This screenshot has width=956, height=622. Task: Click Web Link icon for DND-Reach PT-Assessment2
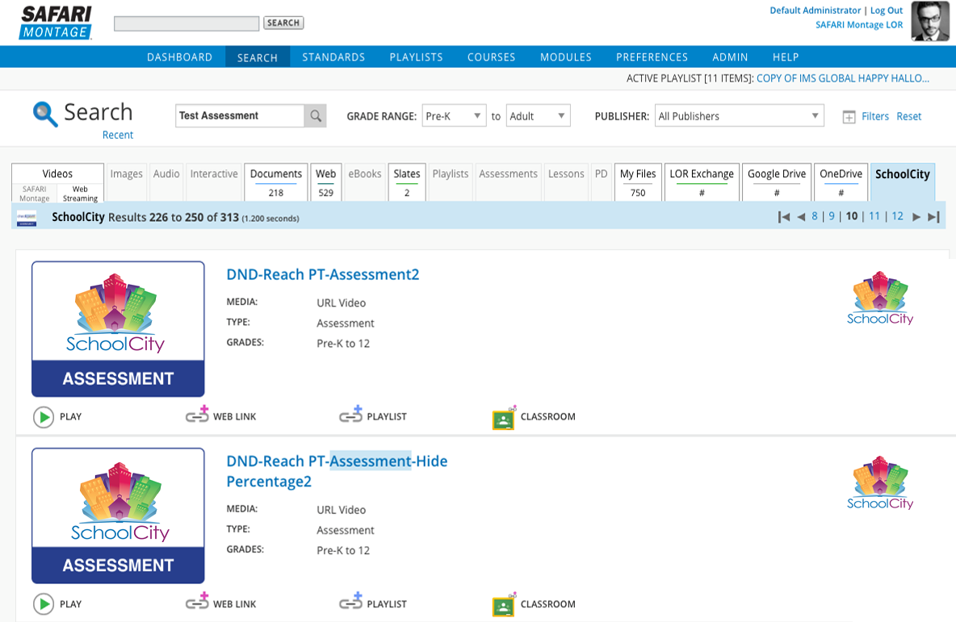click(x=197, y=415)
